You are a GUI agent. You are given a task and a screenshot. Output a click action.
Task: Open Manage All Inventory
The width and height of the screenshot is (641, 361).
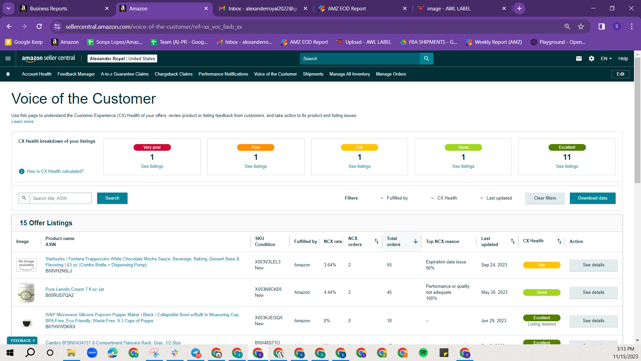coord(350,74)
